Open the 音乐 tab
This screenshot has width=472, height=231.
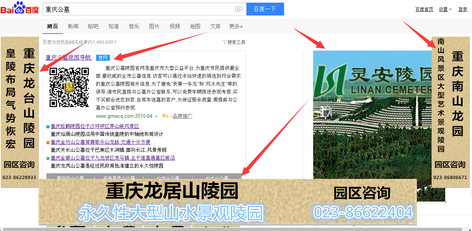pos(134,26)
